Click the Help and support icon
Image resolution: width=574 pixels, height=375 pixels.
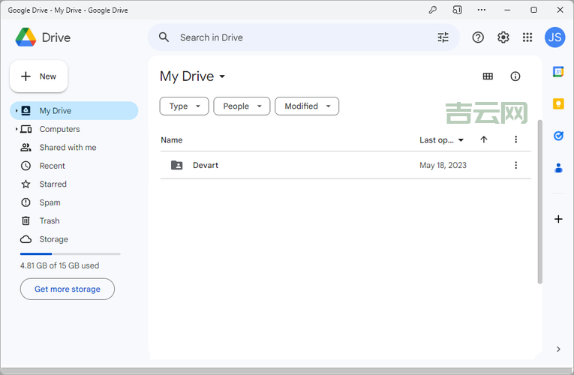click(478, 37)
